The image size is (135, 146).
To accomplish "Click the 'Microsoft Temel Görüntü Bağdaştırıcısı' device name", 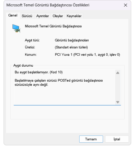I will 53,26.
